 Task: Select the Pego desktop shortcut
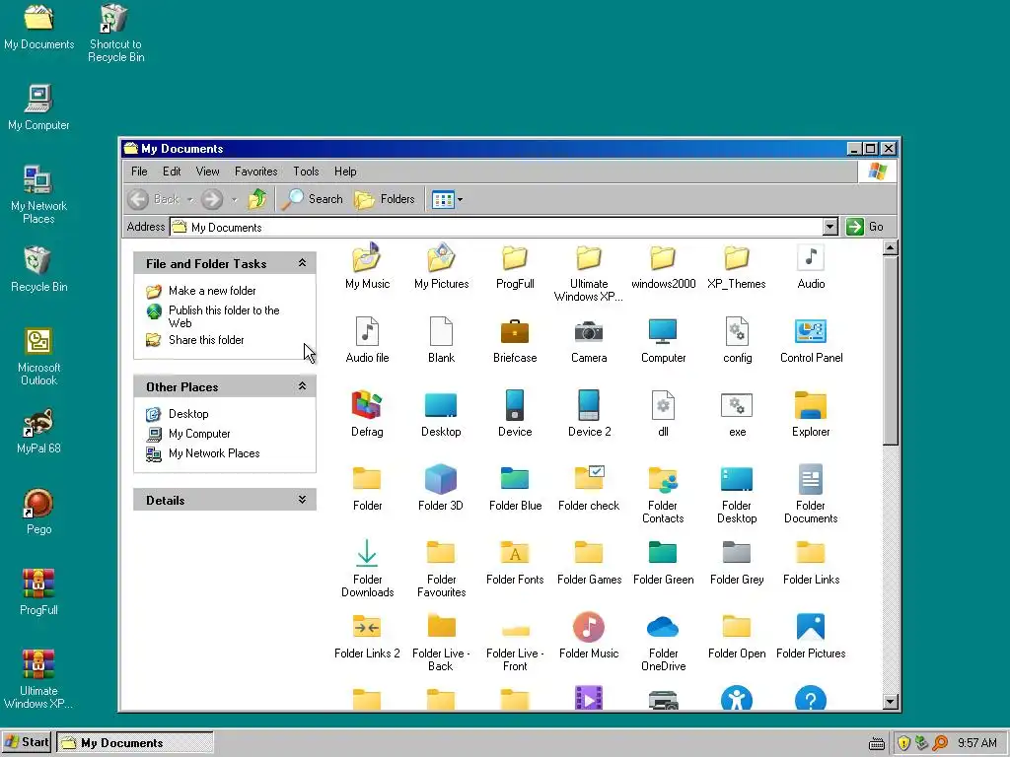[x=38, y=513]
